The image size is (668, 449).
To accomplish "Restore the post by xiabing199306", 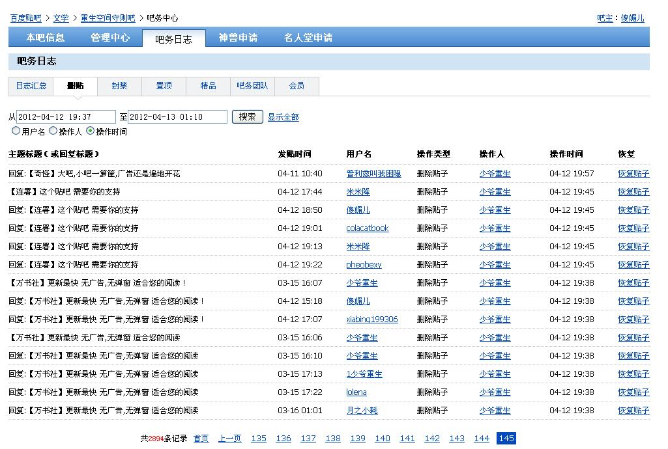I will pos(633,320).
